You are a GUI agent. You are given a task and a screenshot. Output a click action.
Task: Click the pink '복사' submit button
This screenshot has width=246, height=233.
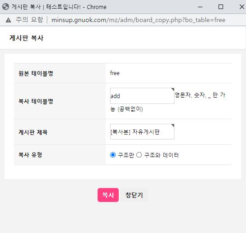pos(108,195)
